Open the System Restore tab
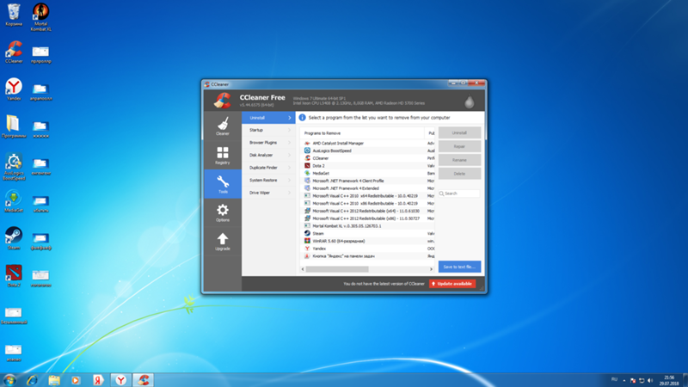This screenshot has height=387, width=688. 268,180
